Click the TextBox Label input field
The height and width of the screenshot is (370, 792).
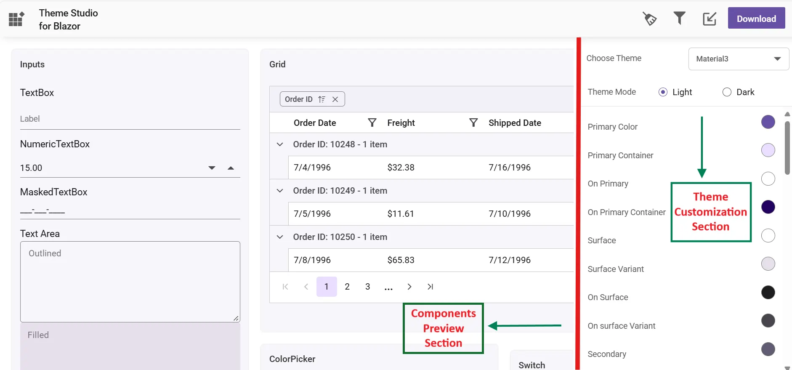130,119
